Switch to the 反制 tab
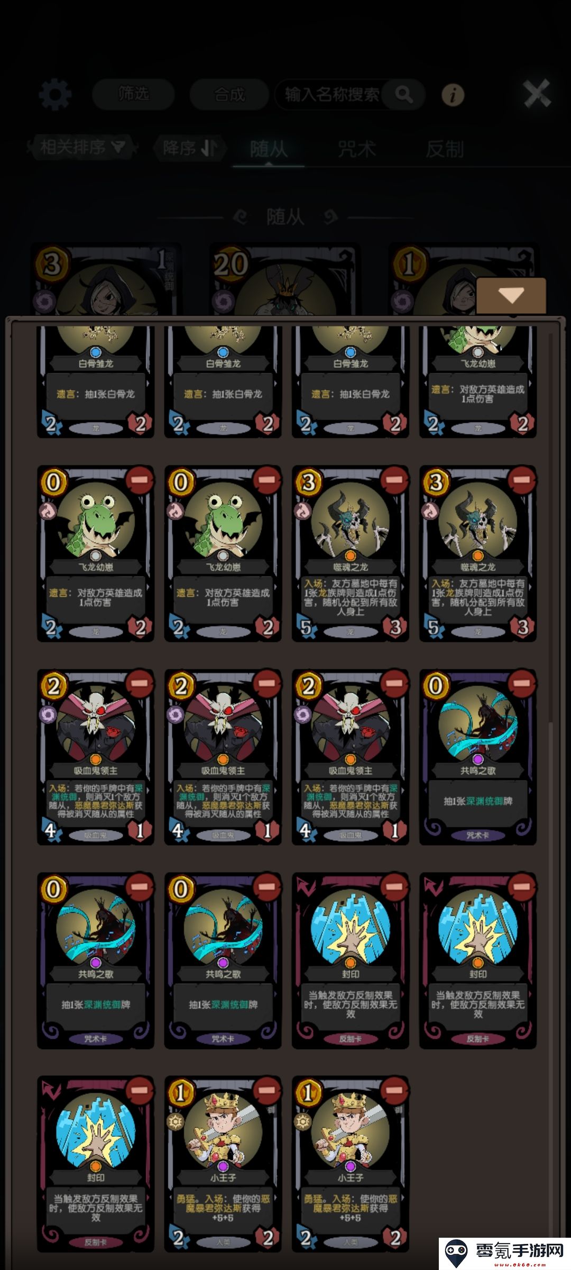The image size is (571, 1270). click(445, 149)
